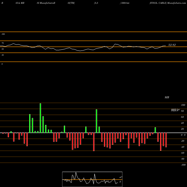The height and width of the screenshot is (187, 187).
Task: Click the FINOL. CABLE MunafaSutra.com title text
Action: click(168, 3)
